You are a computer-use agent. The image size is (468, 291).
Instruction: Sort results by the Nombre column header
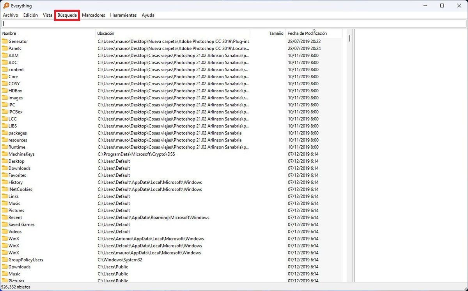click(x=48, y=34)
